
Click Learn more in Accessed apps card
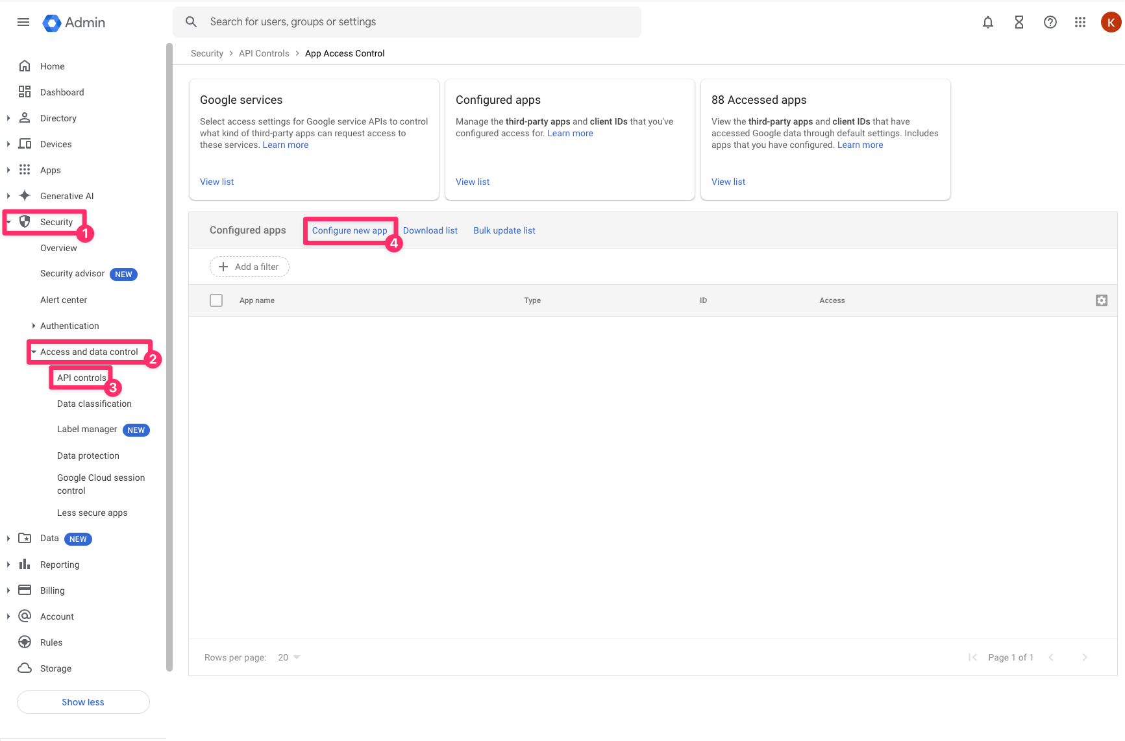coord(860,145)
